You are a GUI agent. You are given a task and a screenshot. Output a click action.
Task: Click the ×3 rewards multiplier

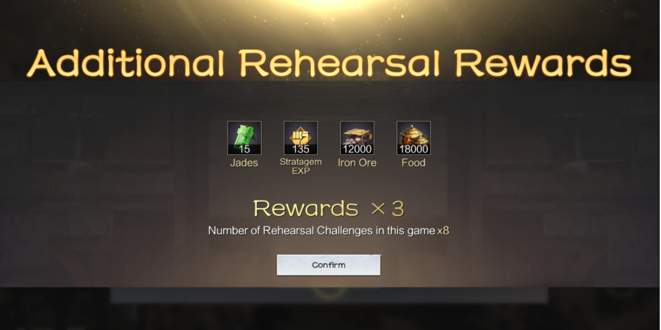(x=388, y=208)
